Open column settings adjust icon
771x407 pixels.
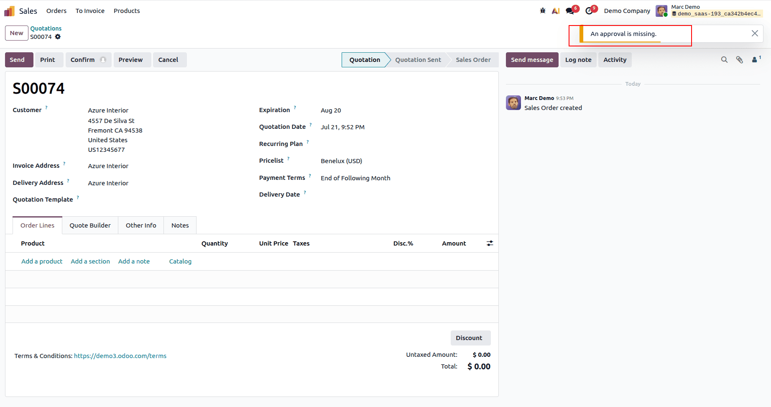coord(490,243)
